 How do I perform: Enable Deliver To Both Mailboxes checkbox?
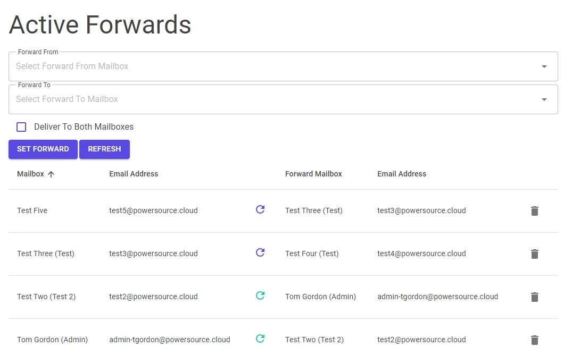coord(21,127)
